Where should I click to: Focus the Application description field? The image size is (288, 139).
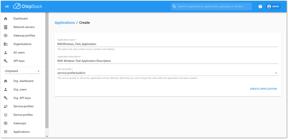[x=168, y=61]
